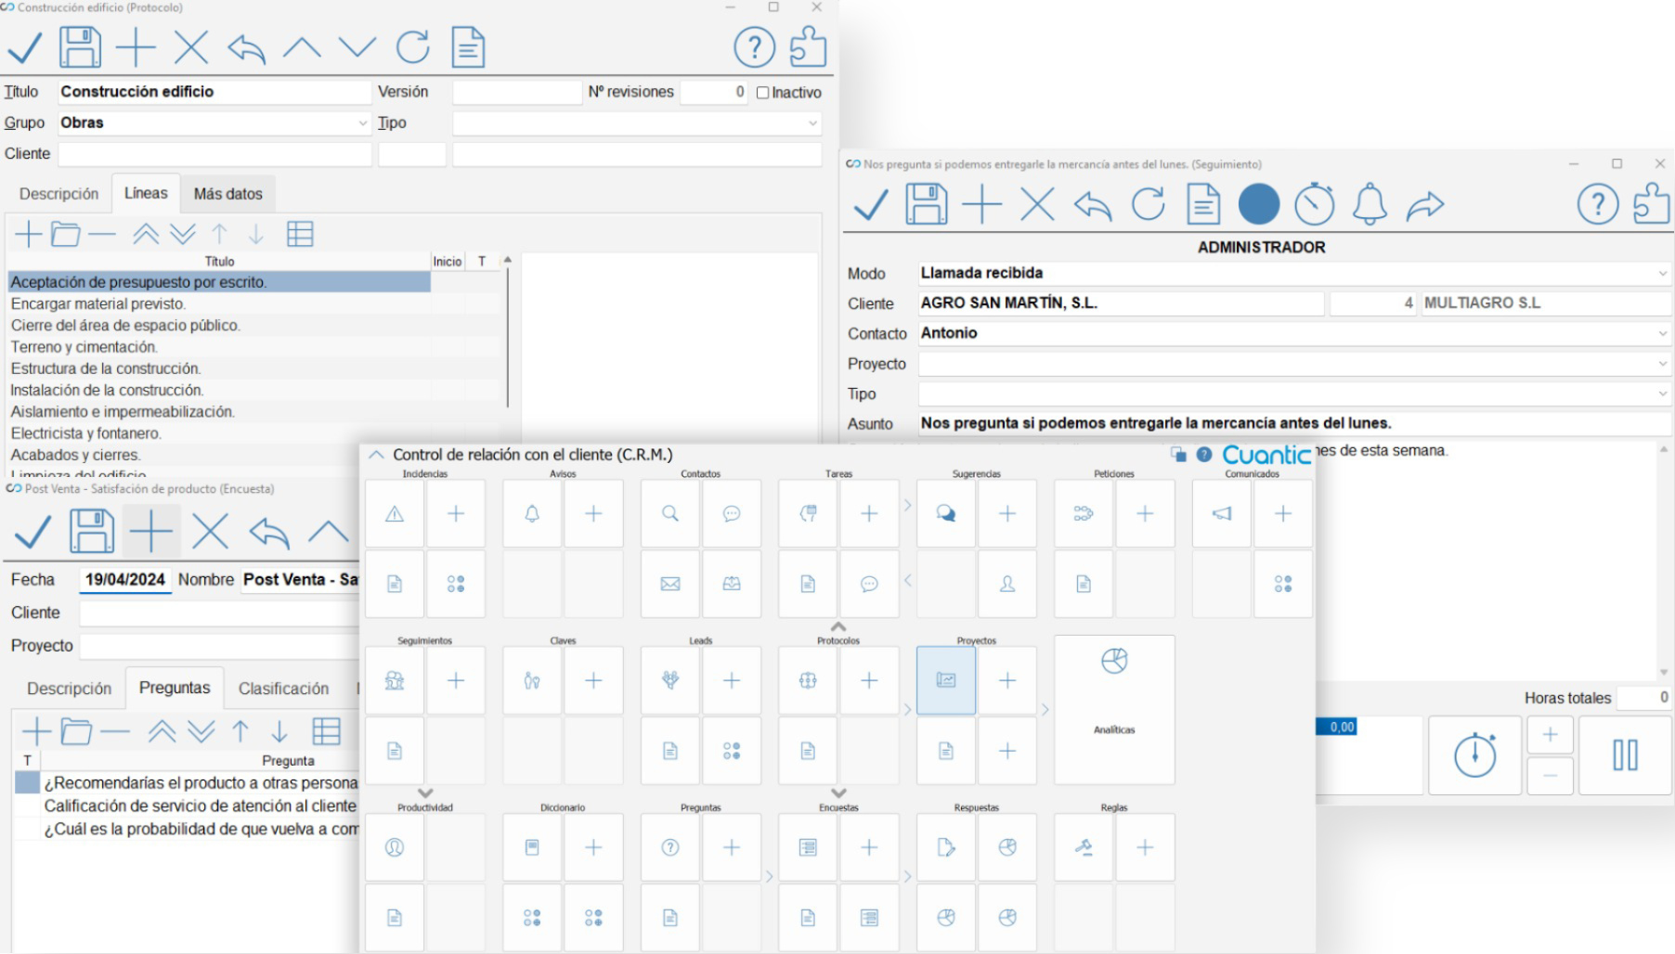Open the Contactos search magnifier tile
The image size is (1675, 954).
[x=669, y=513]
